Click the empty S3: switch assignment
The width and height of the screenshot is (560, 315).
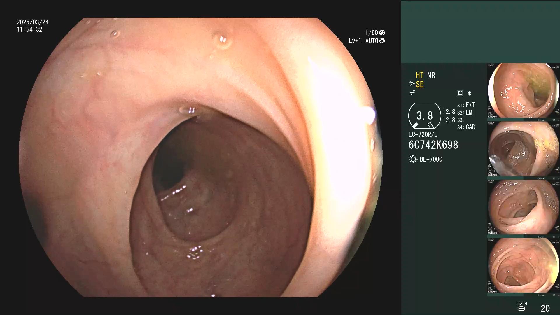pyautogui.click(x=461, y=120)
